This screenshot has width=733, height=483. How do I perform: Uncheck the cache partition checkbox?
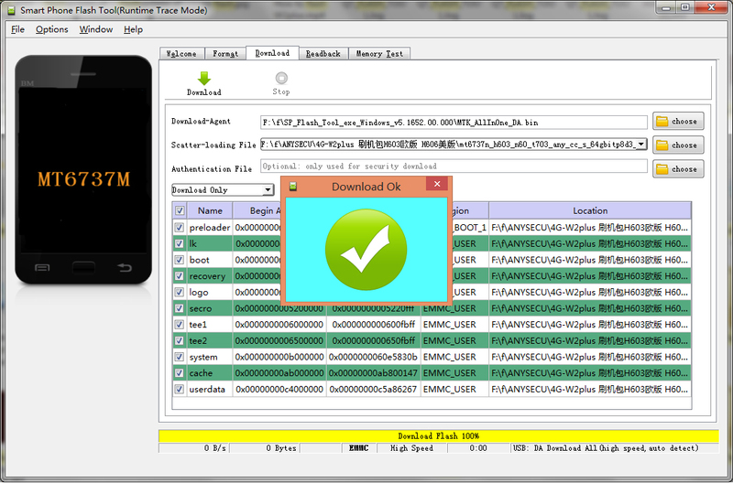point(179,373)
